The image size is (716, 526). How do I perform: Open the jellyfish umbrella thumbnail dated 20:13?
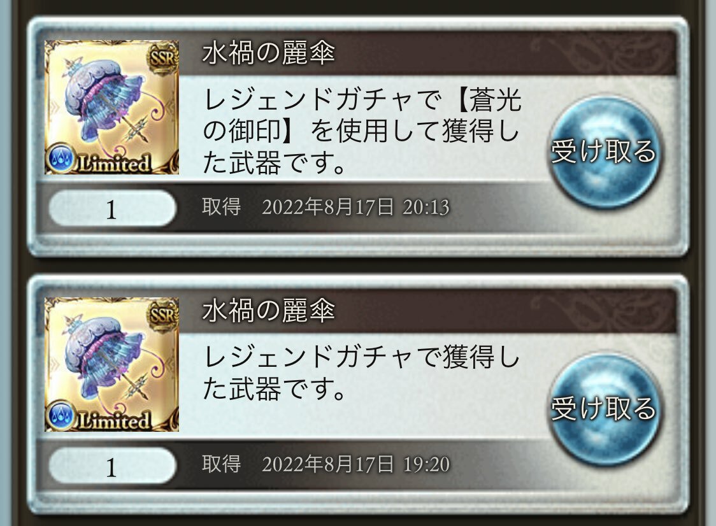111,107
